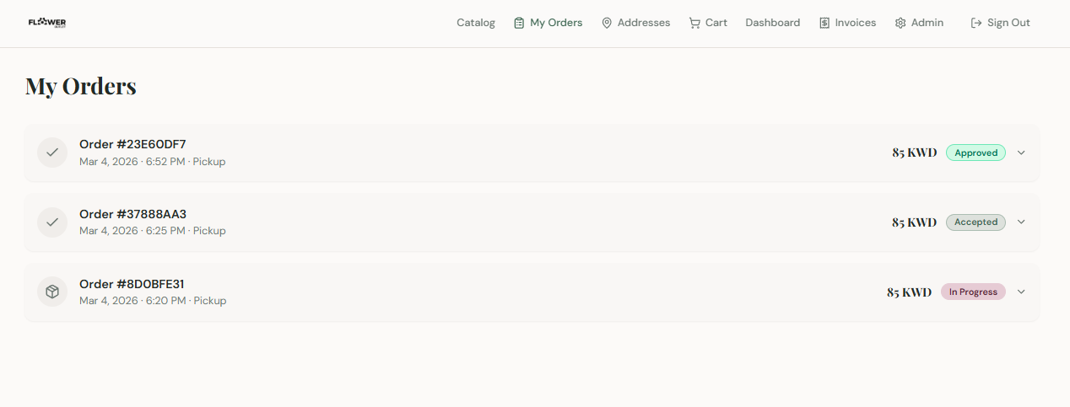This screenshot has width=1070, height=407.
Task: Click package box icon for order #8D0BFE31
Action: (x=52, y=292)
